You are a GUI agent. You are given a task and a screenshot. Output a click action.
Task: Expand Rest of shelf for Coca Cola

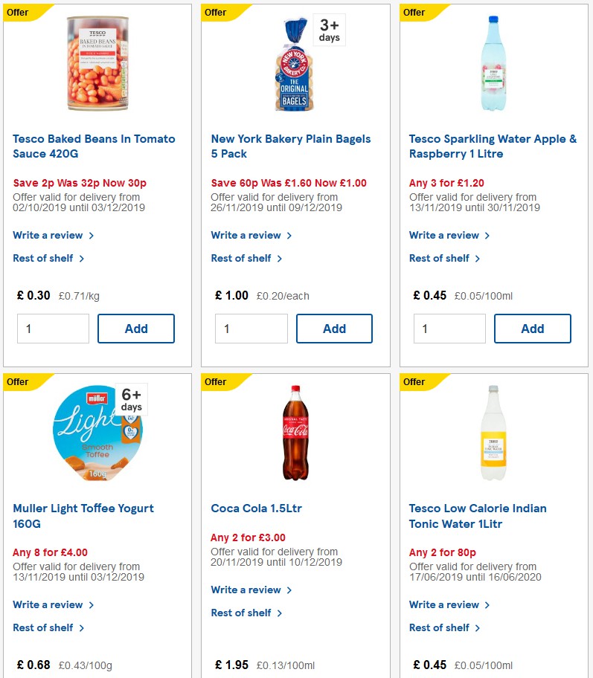coord(241,613)
